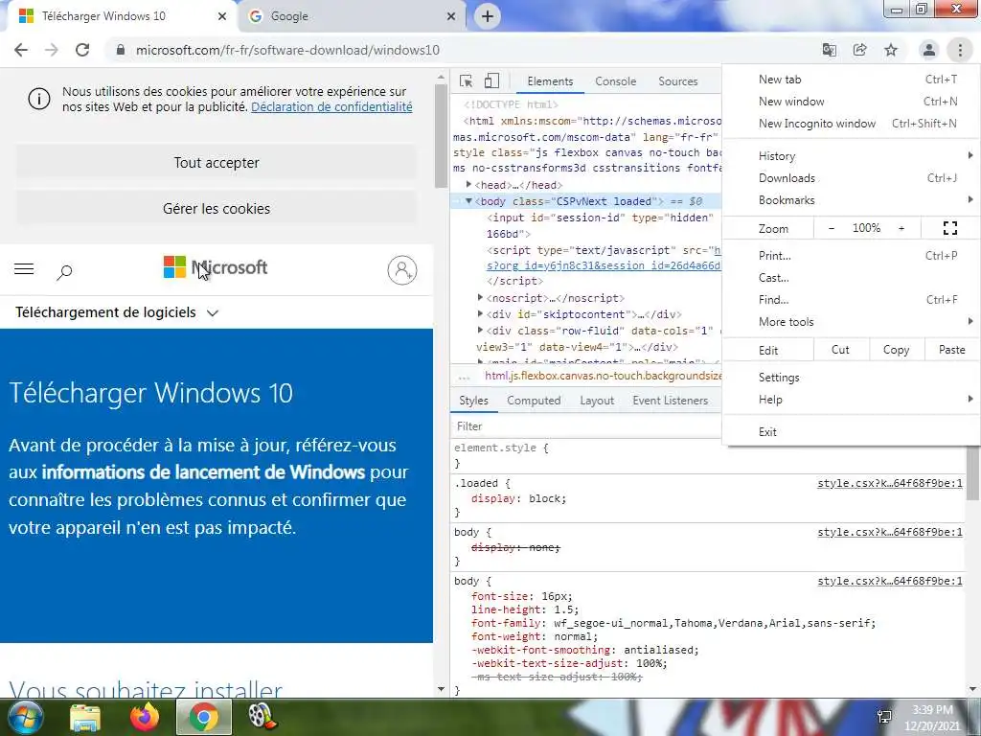Click the Microsoft site search icon
This screenshot has width=981, height=736.
pos(64,271)
